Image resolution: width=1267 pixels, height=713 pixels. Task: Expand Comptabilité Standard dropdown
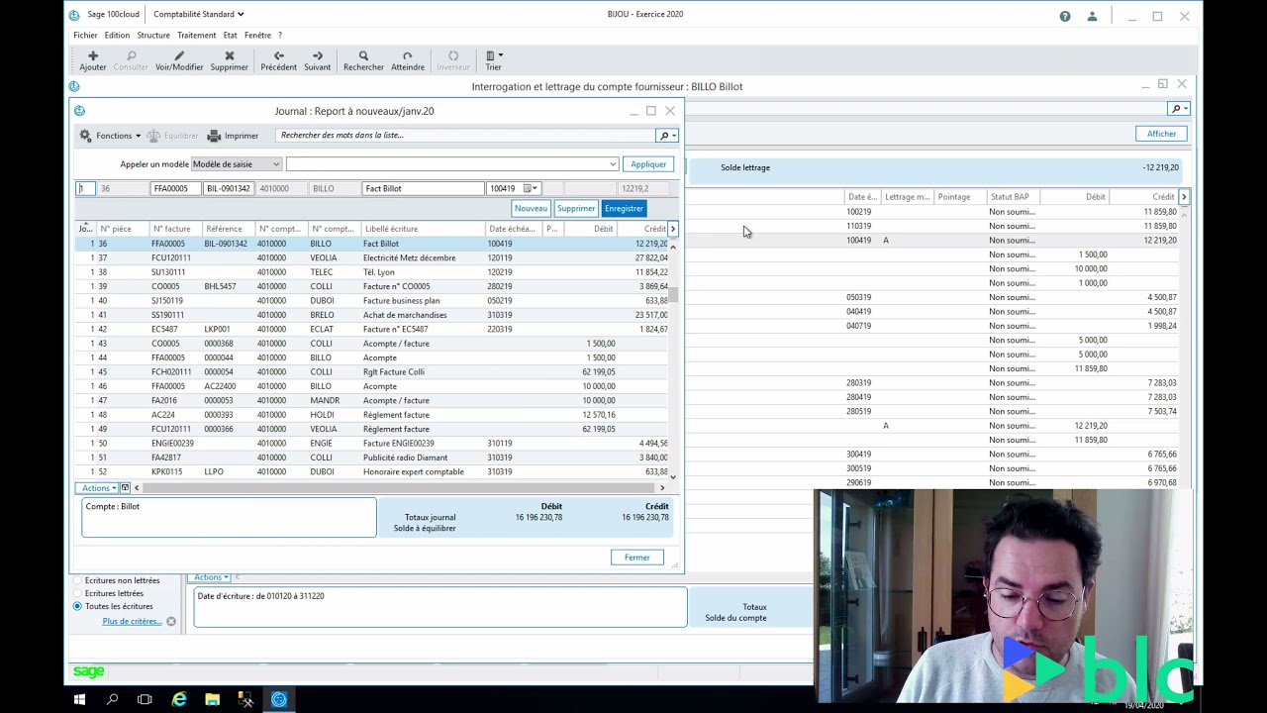(x=198, y=15)
